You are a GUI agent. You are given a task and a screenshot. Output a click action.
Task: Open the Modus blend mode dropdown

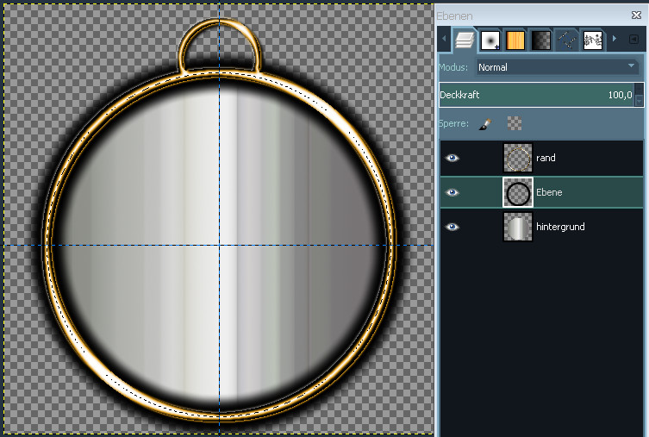[556, 67]
